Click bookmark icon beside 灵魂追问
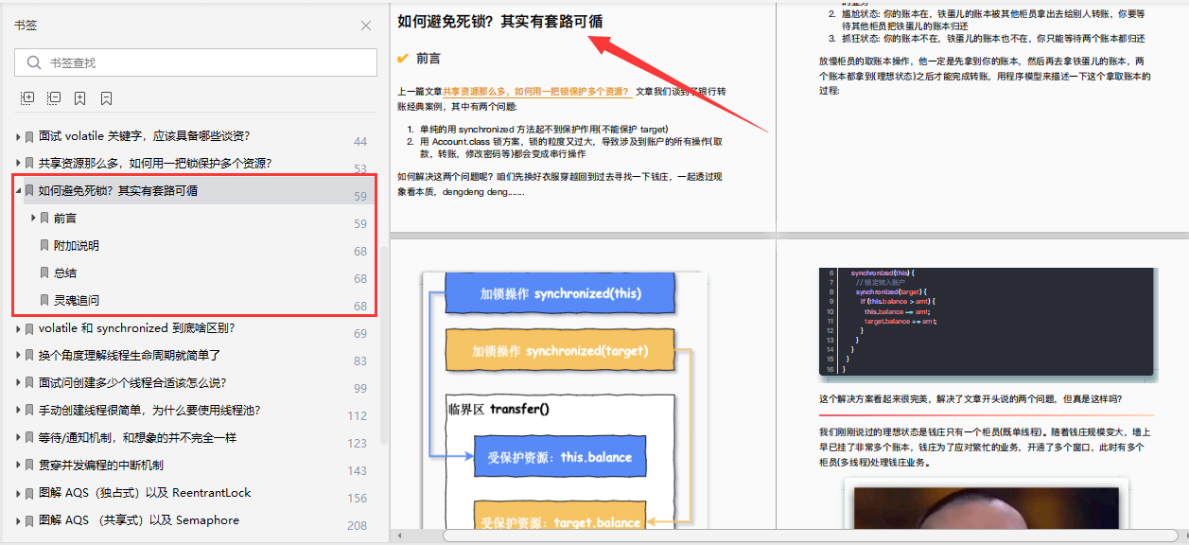The height and width of the screenshot is (545, 1189). pos(44,300)
